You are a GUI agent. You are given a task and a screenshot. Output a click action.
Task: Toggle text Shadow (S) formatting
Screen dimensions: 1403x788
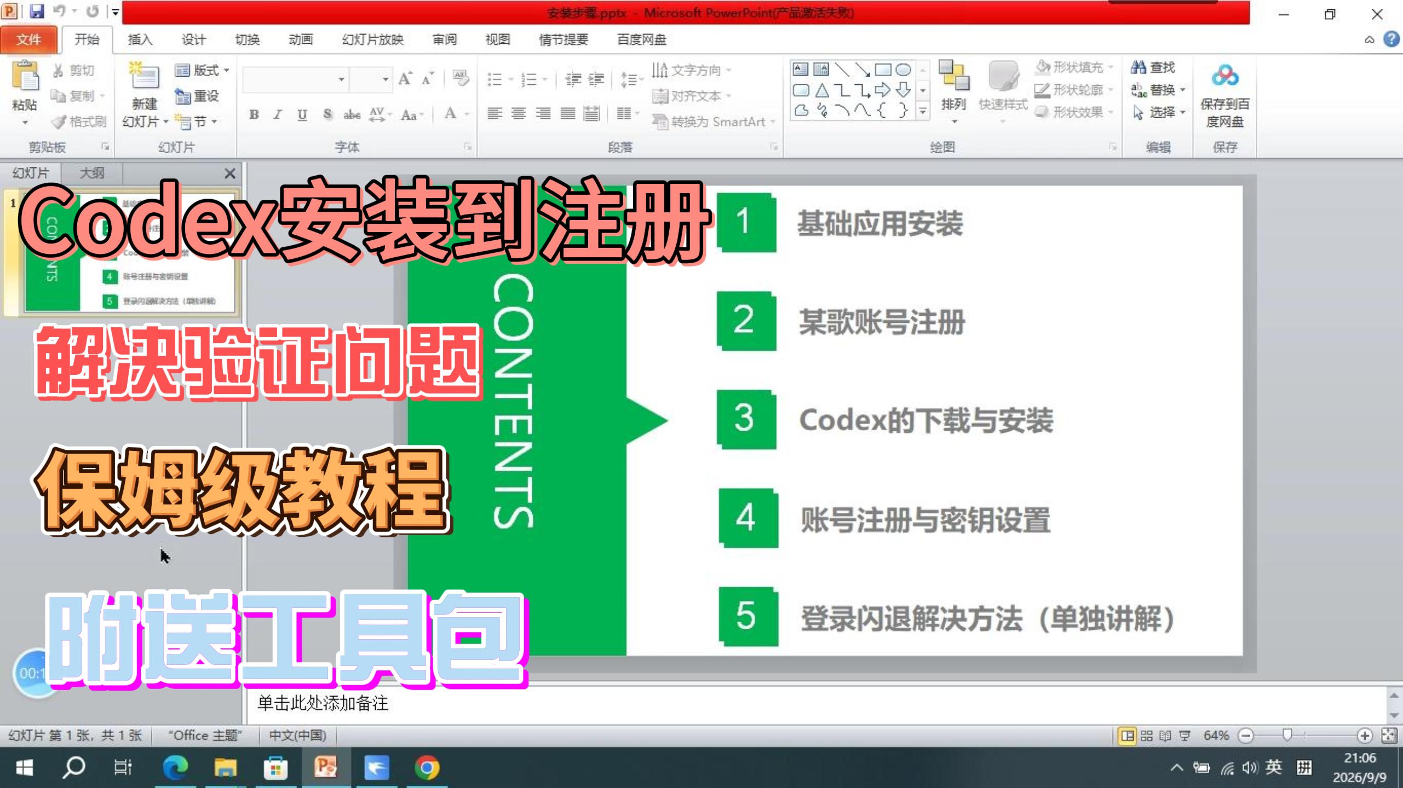[327, 114]
